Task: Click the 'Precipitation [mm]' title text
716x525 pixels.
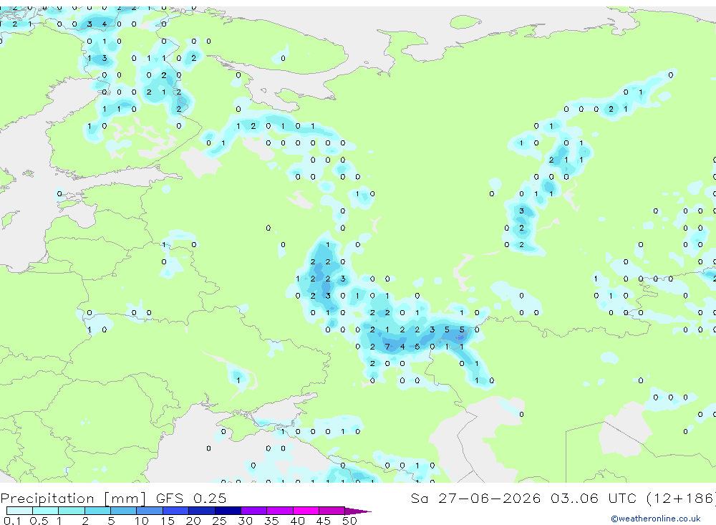Action: click(73, 498)
